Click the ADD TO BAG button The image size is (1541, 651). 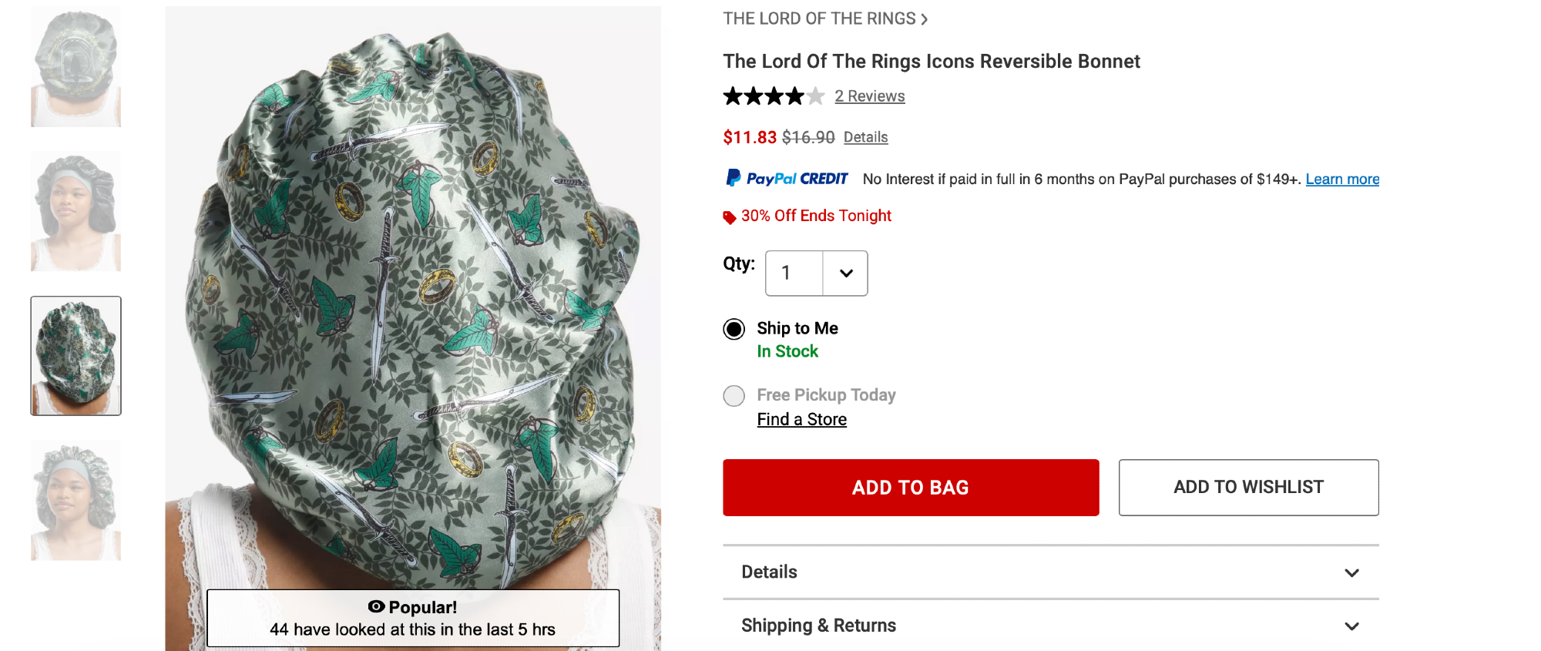pos(911,488)
